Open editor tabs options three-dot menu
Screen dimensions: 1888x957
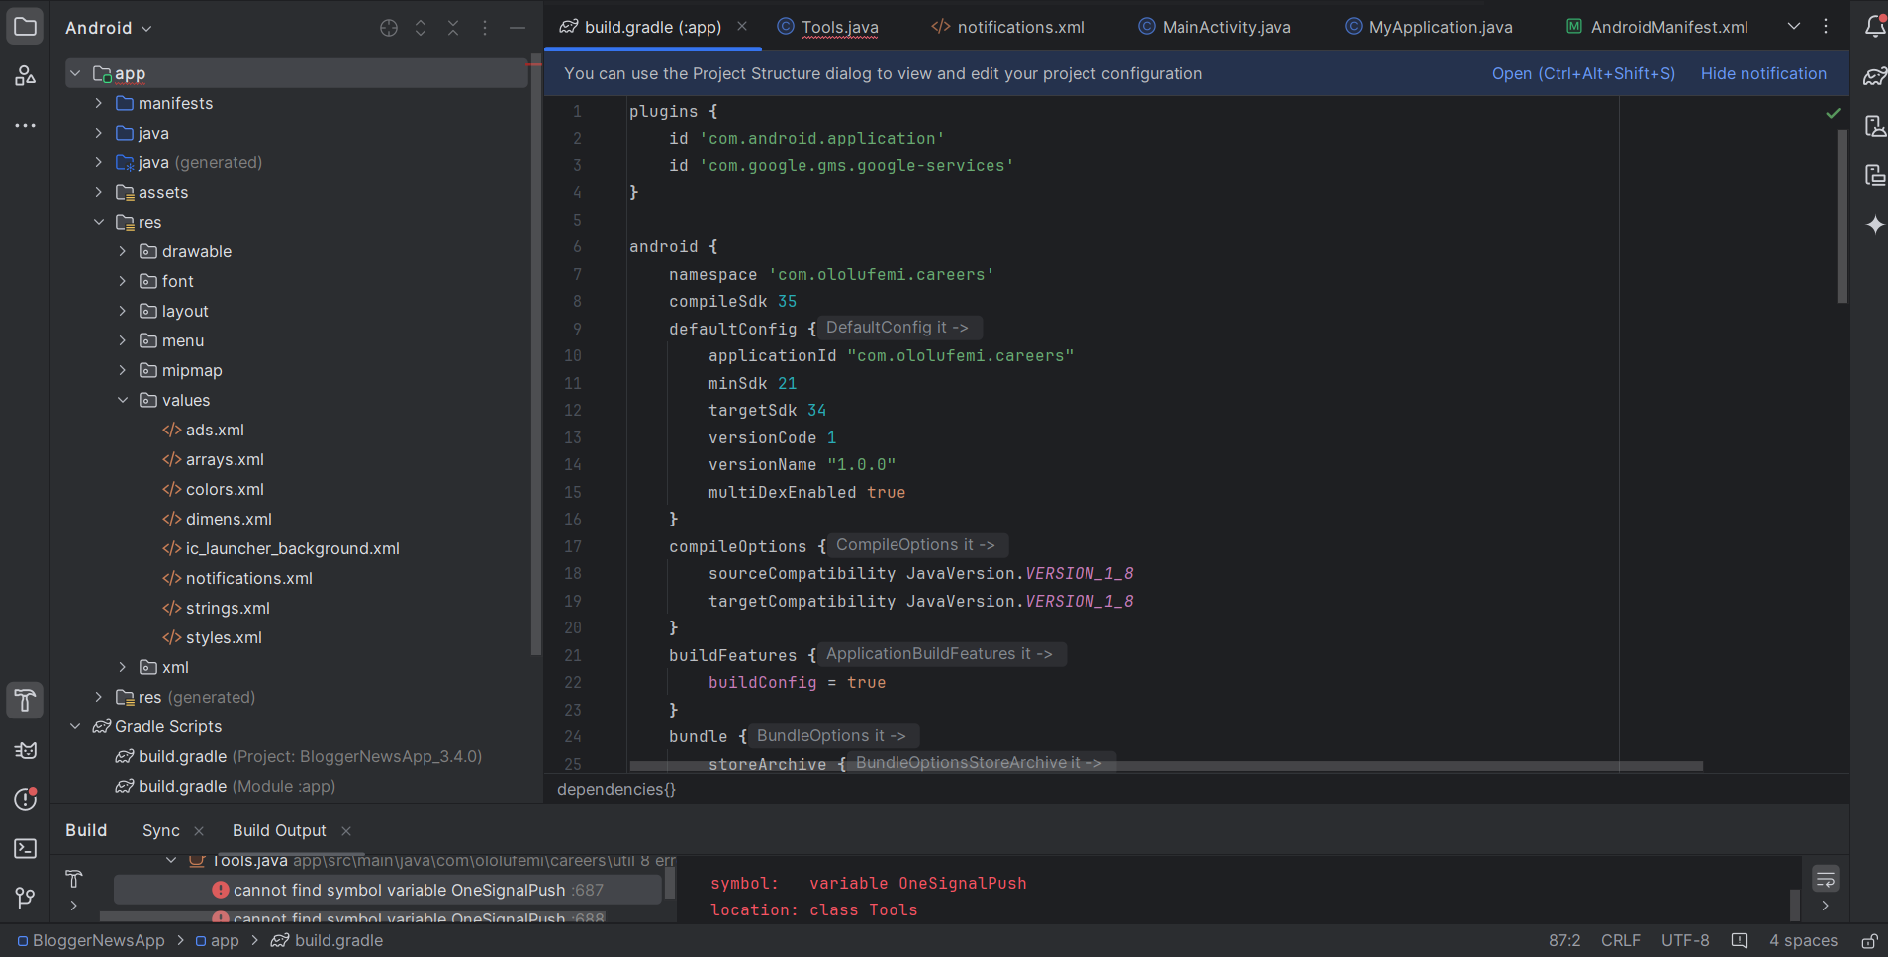point(1826,27)
